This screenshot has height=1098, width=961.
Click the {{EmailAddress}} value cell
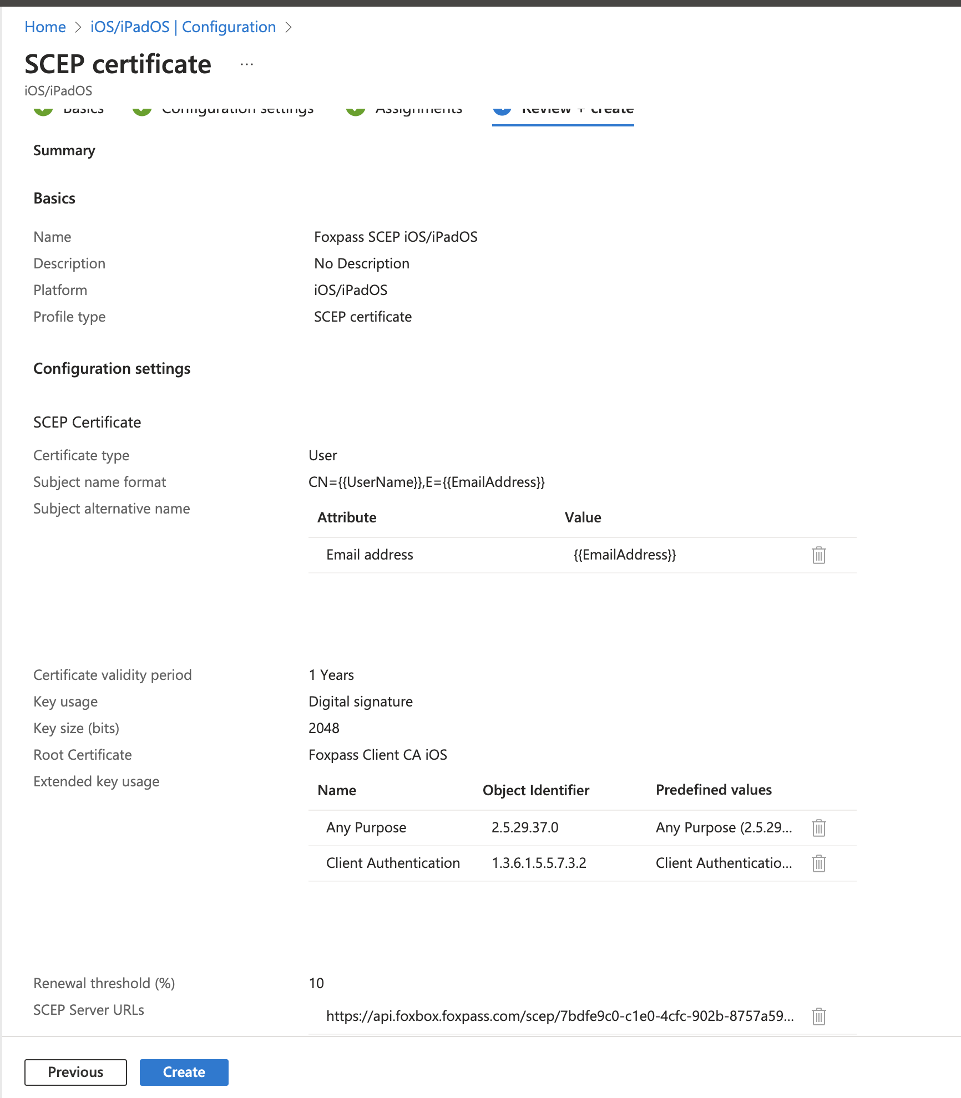[x=624, y=555]
